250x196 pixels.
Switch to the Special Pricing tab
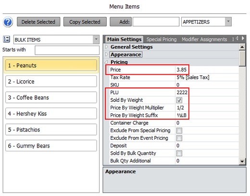tap(162, 39)
